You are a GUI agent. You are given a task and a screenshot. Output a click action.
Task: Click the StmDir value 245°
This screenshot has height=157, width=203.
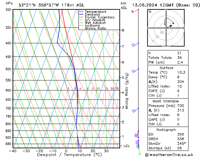(x=182, y=143)
